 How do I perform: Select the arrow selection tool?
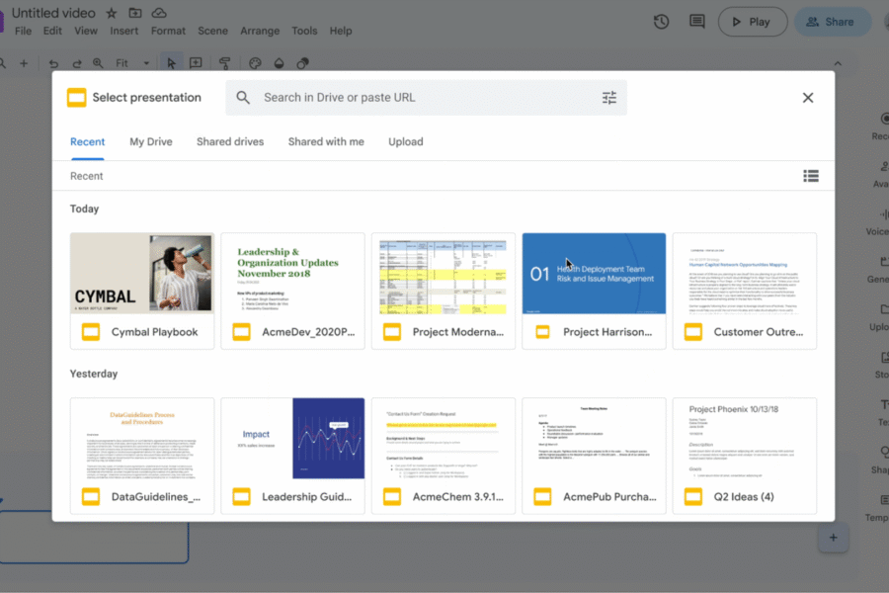click(171, 62)
